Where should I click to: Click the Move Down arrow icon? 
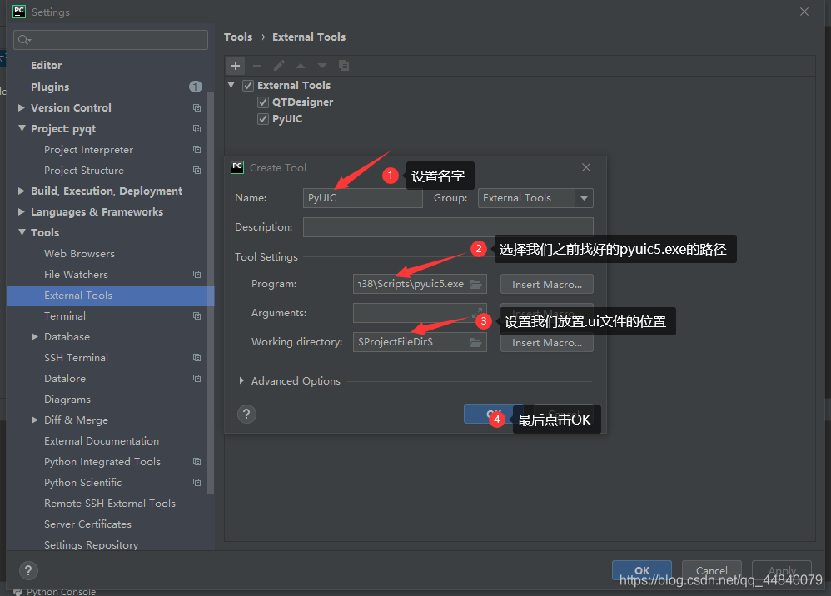322,66
